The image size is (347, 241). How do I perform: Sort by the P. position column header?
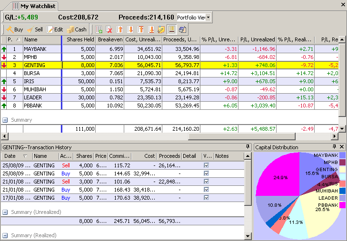tap(15, 40)
